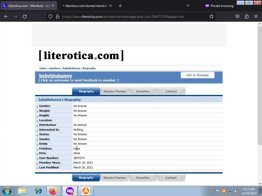Open the index breadcrumb link
The width and height of the screenshot is (262, 196).
(43, 68)
